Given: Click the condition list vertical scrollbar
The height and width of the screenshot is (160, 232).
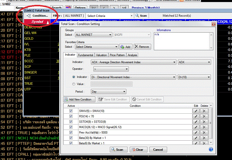Looking at the screenshot, I should pyautogui.click(x=211, y=124).
